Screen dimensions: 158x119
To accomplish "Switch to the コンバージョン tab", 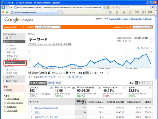I will (55, 83).
